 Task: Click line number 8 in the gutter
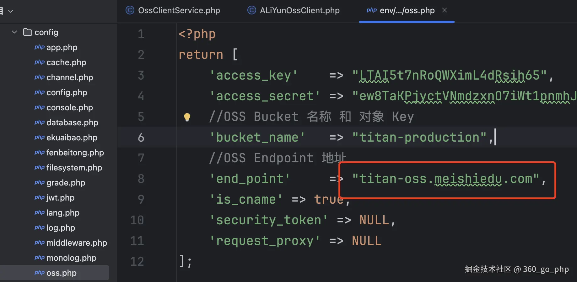tap(141, 179)
